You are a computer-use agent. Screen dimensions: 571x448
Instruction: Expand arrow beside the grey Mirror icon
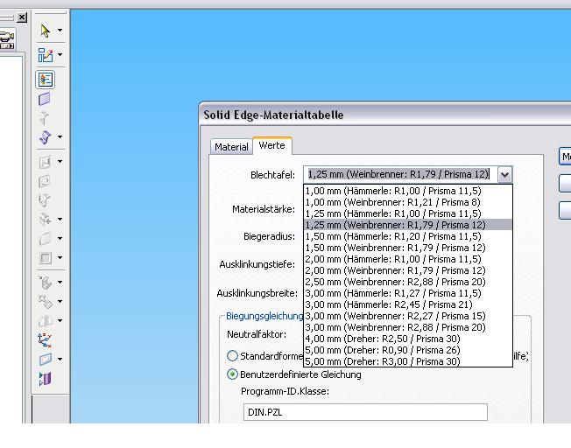(x=60, y=320)
